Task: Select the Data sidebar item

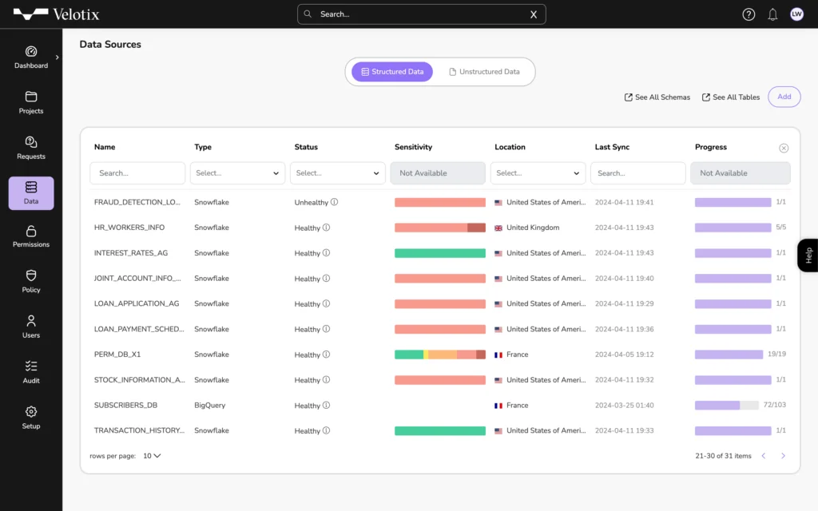Action: (31, 193)
